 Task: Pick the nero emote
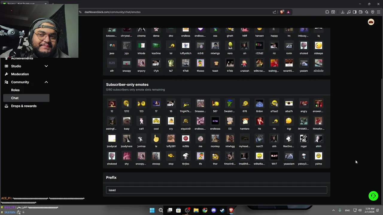230,46
